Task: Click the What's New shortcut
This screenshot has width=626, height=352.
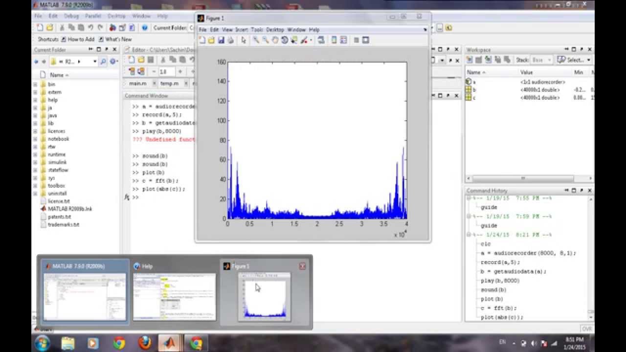Action: point(115,39)
